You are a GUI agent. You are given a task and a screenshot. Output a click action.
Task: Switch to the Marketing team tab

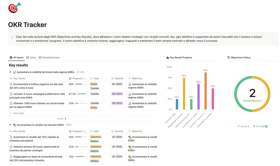pyautogui.click(x=49, y=57)
